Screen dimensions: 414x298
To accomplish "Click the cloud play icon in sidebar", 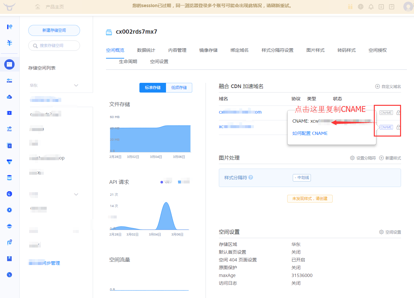I will pos(9,97).
